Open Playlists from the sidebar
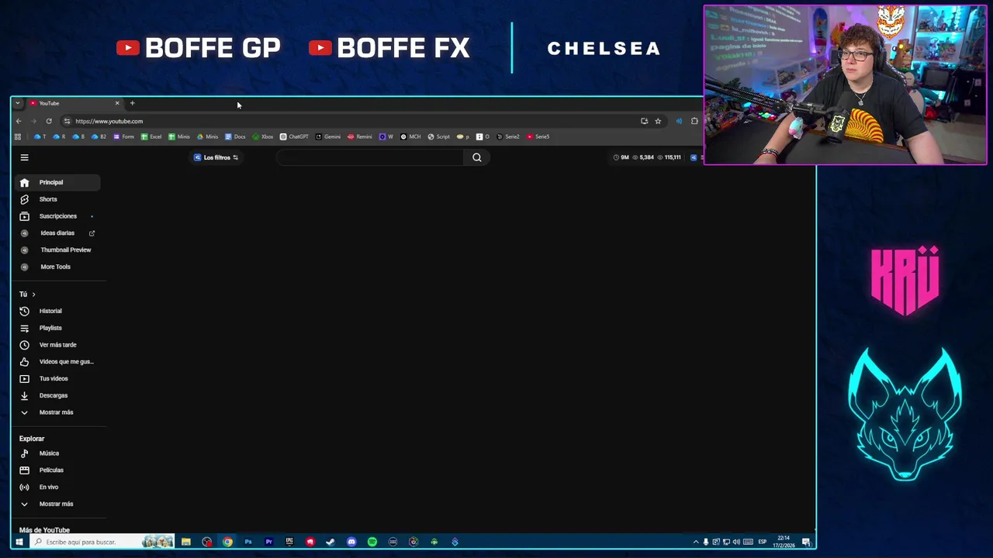The height and width of the screenshot is (558, 993). [x=56, y=328]
